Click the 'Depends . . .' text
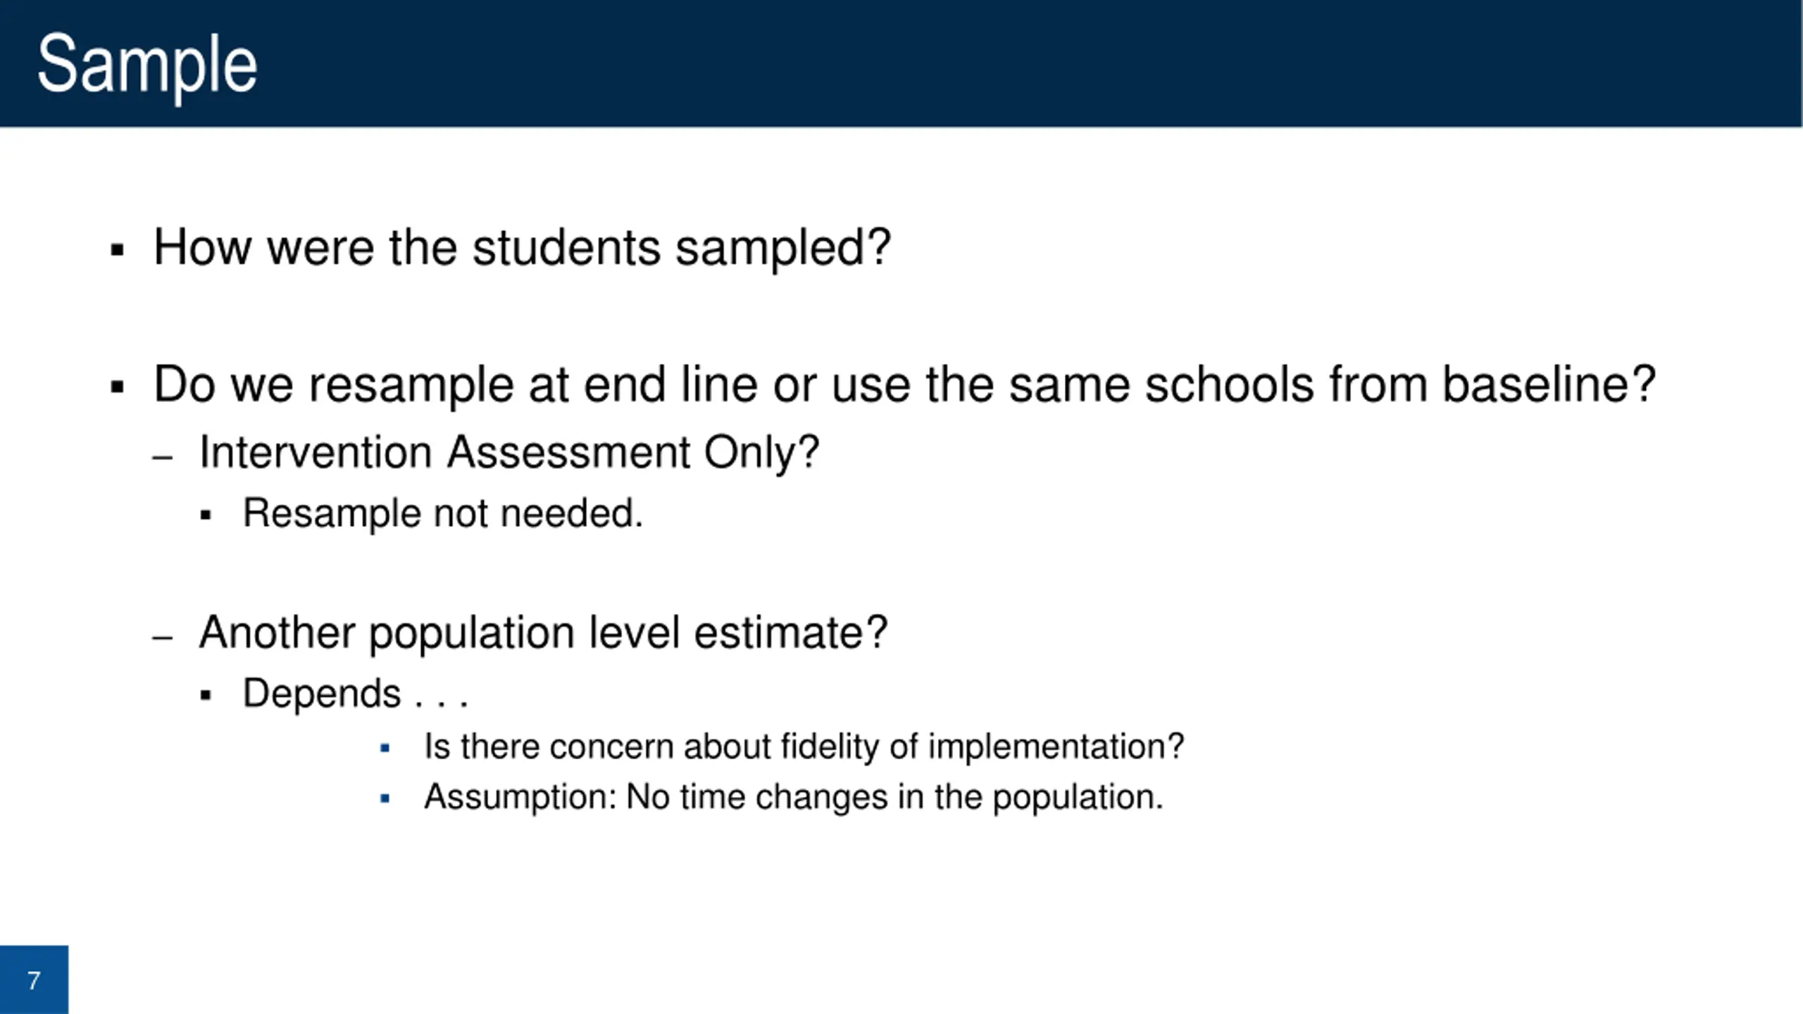The width and height of the screenshot is (1803, 1014). (x=356, y=694)
